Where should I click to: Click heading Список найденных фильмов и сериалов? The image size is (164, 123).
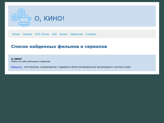tap(59, 46)
